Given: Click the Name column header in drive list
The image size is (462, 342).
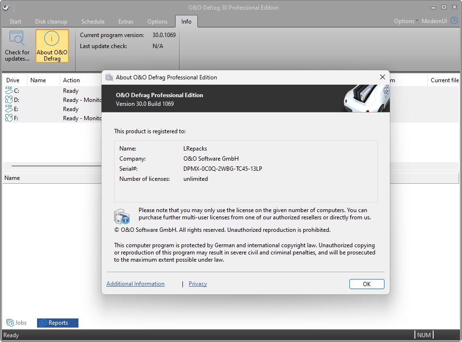Looking at the screenshot, I should click(43, 80).
